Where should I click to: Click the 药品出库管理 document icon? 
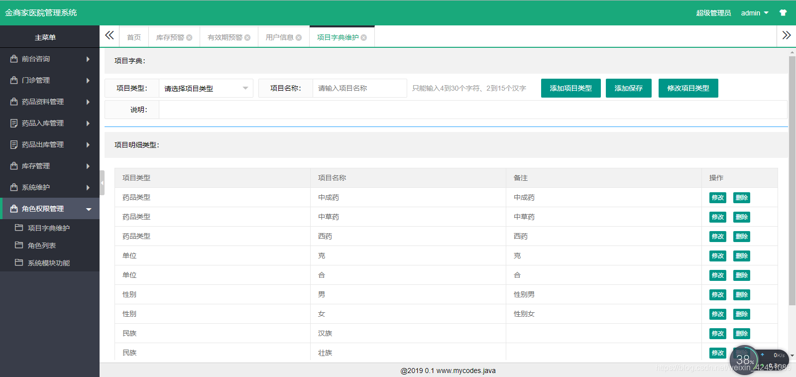(14, 144)
